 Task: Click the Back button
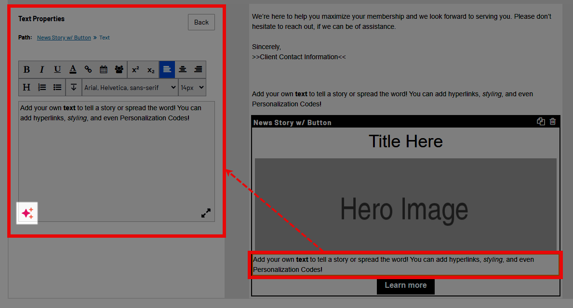click(x=201, y=22)
